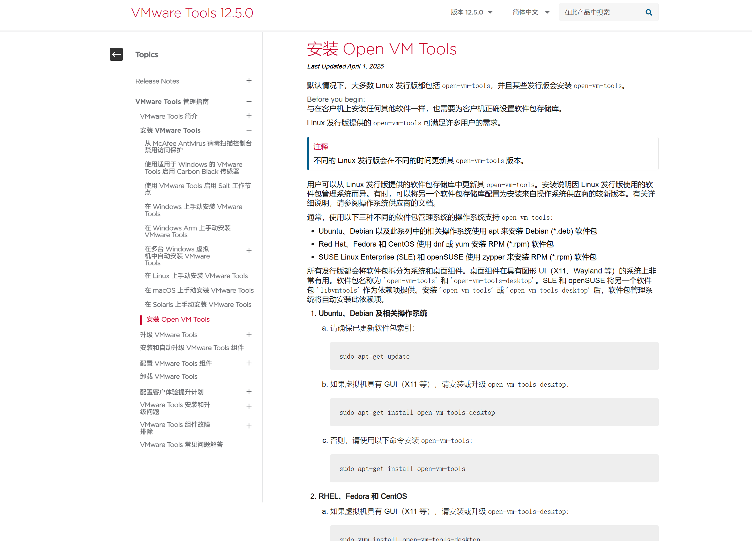752x541 pixels.
Task: Collapse the VMware Tools 管理指南 section
Action: (249, 102)
